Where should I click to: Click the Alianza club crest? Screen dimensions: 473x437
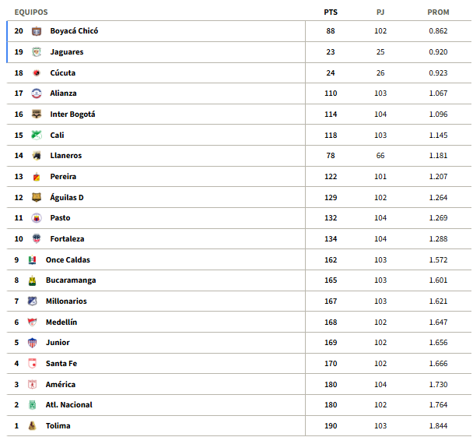point(37,93)
